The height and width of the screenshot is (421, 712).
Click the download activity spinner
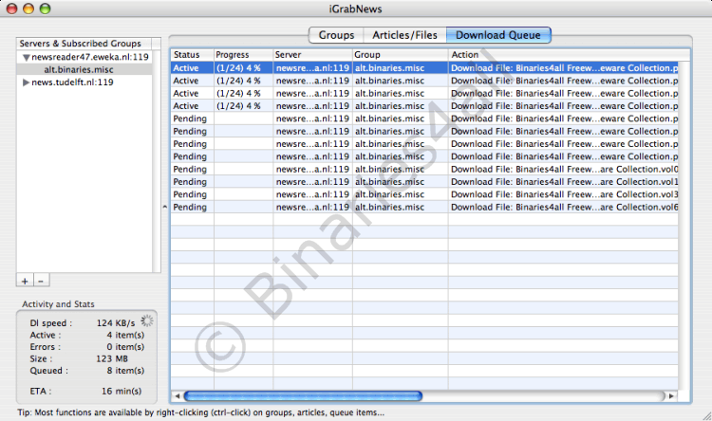pyautogui.click(x=146, y=320)
